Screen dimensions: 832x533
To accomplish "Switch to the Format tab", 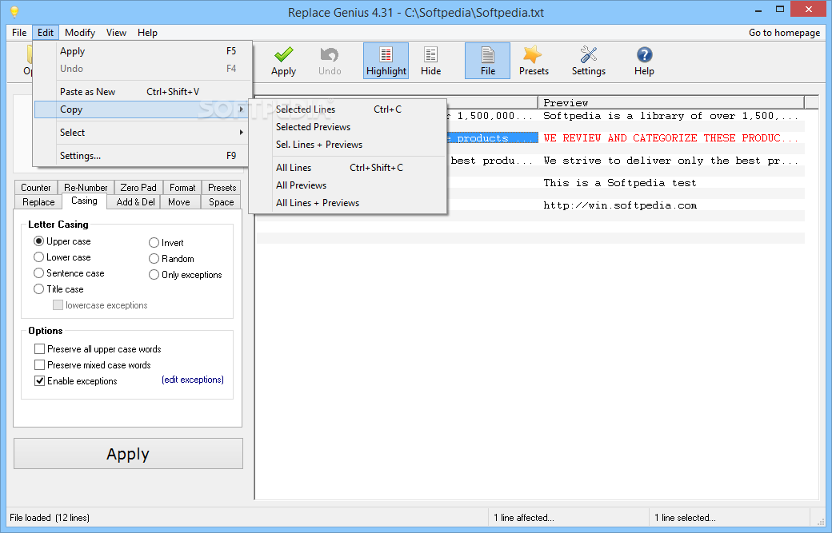I will (182, 188).
